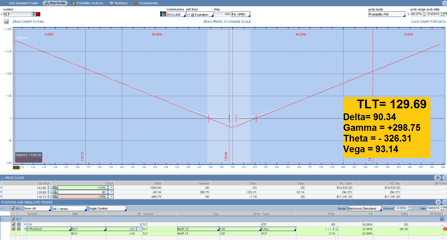Collapse the PRICE SLICES section
The image size is (447, 240).
point(3,178)
